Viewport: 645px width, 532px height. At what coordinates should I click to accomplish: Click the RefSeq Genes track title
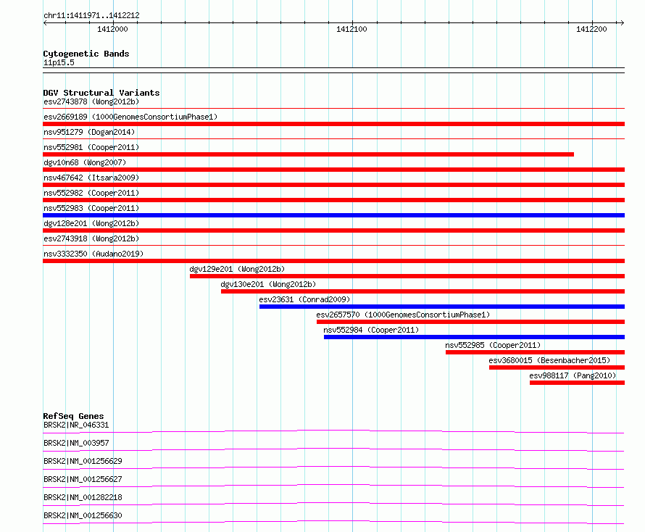[73, 416]
